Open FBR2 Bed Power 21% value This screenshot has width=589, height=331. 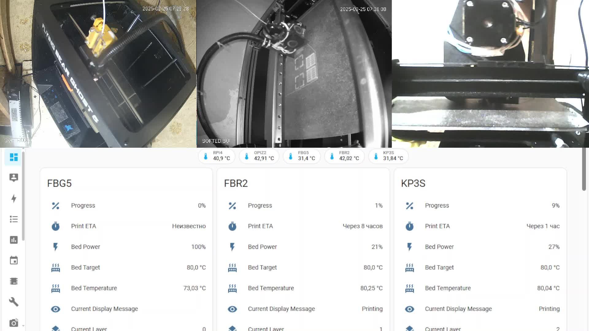[377, 247]
